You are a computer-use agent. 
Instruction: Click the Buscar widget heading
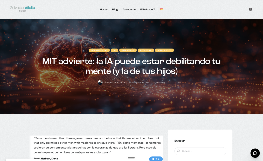180,141
